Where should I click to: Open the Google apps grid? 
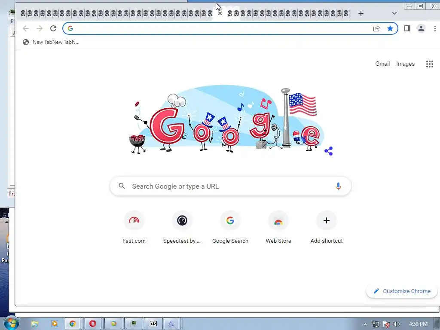click(430, 64)
